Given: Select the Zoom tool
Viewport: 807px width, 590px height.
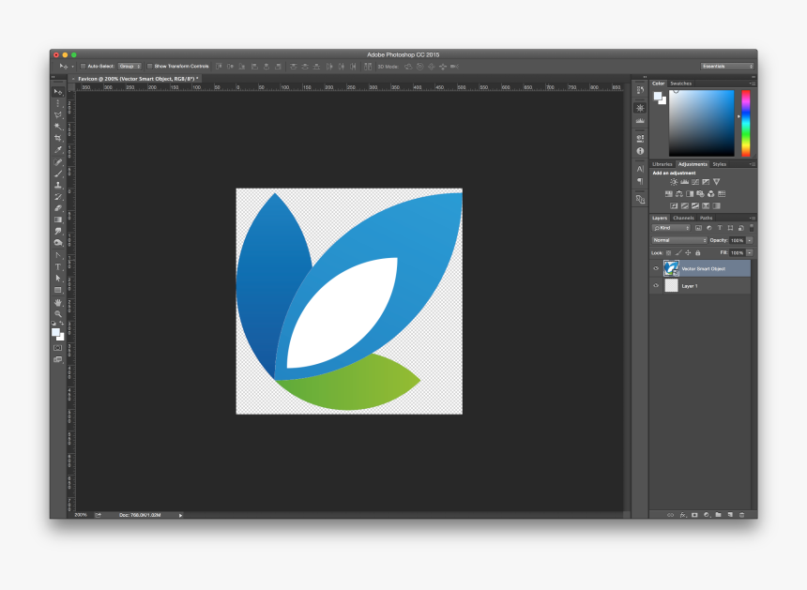Looking at the screenshot, I should 58,314.
